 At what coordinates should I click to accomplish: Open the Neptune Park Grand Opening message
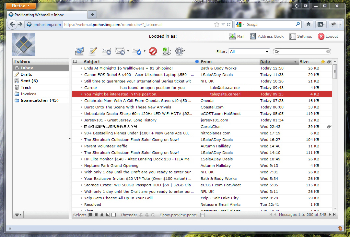pyautogui.click(x=202, y=166)
